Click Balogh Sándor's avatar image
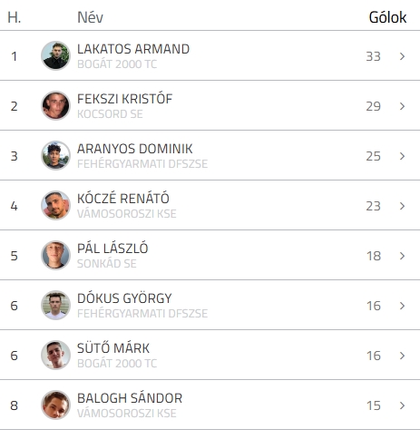 [55, 405]
